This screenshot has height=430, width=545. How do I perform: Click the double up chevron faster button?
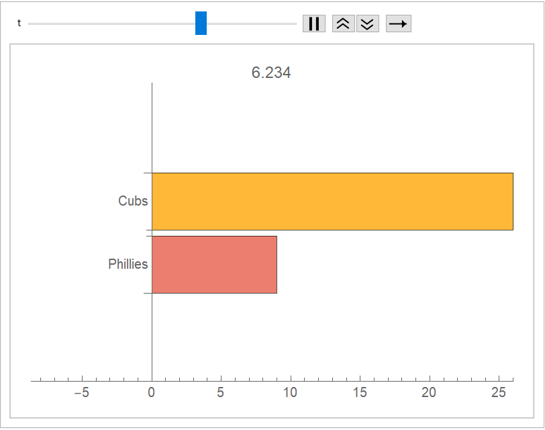[343, 24]
